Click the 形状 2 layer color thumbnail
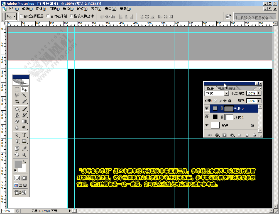This screenshot has height=214, width=279. 215,108
